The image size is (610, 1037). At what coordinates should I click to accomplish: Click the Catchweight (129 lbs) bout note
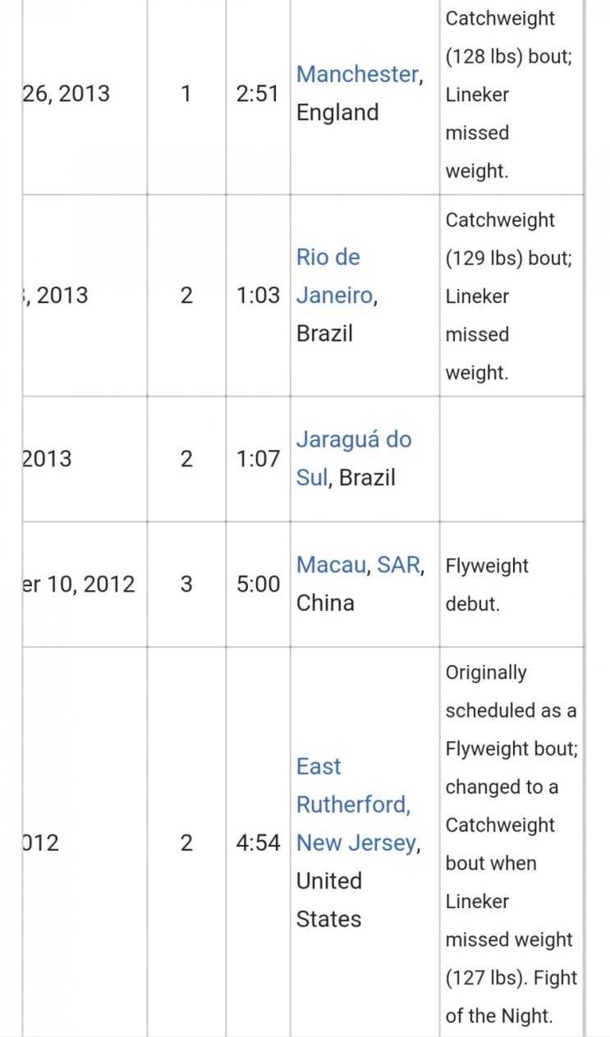509,239
